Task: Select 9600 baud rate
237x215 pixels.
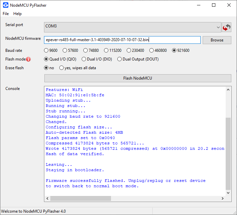Action: tap(46, 50)
